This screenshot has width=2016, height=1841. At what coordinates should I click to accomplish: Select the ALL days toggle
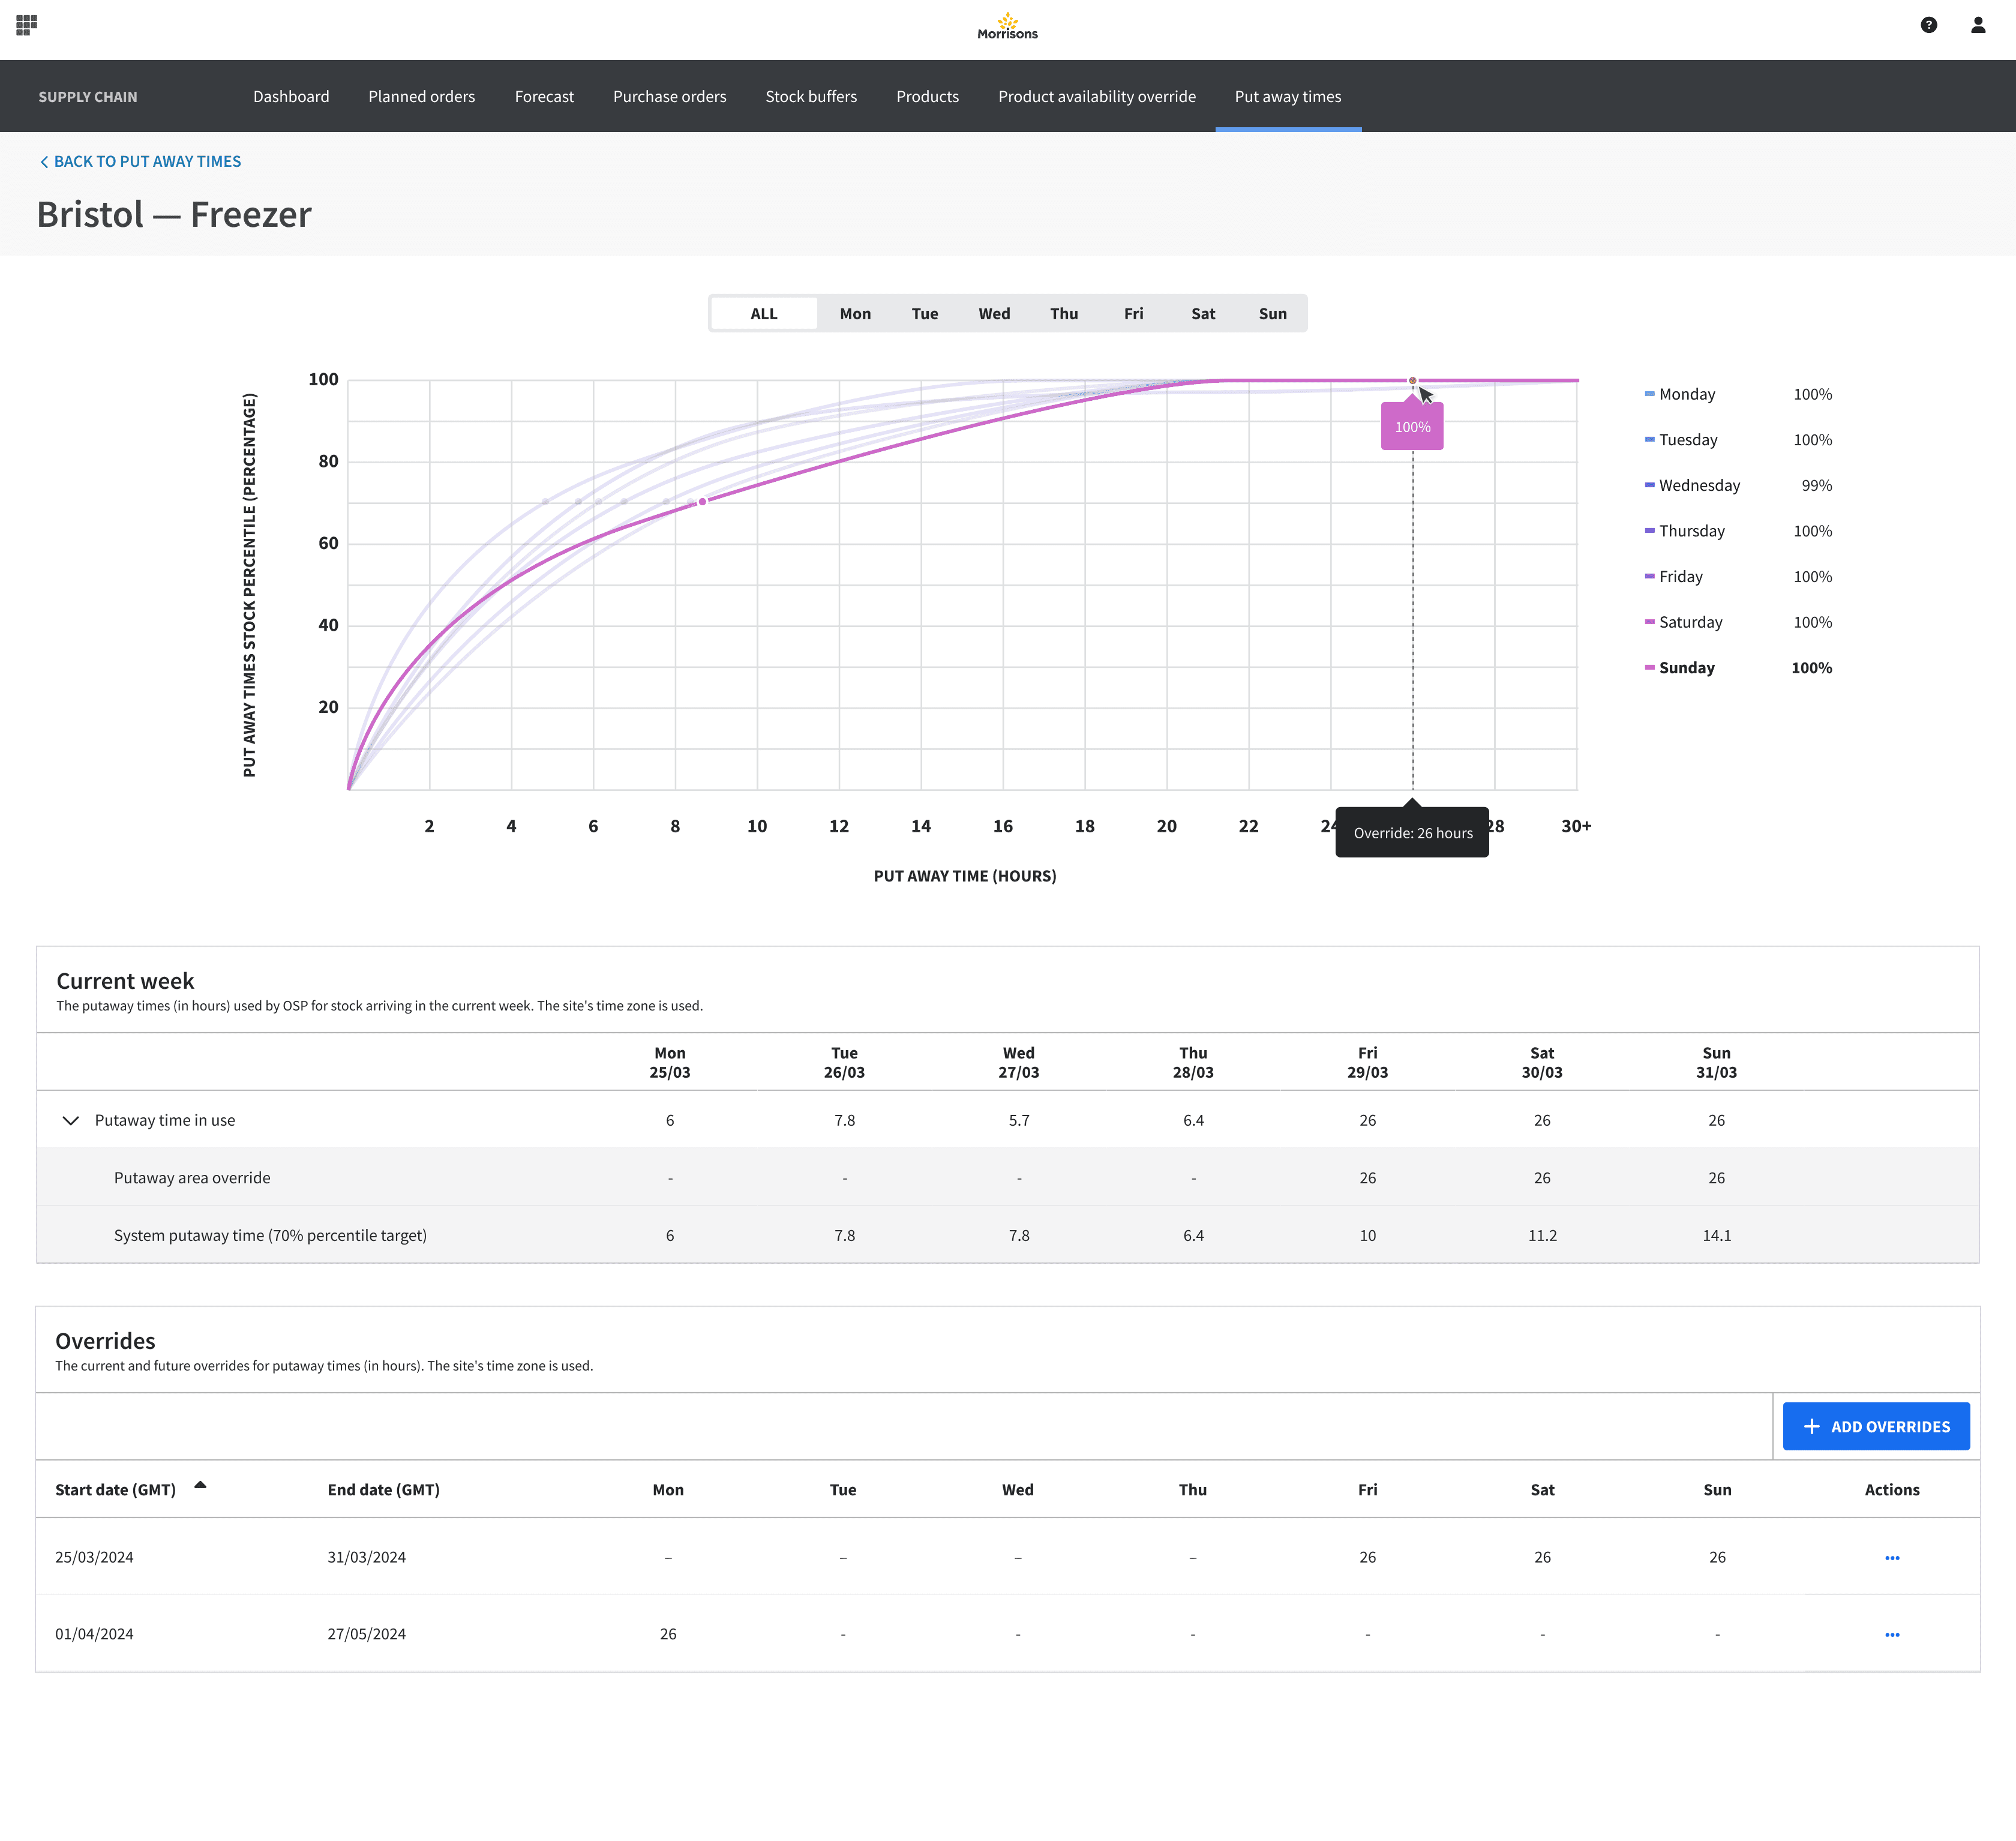pyautogui.click(x=763, y=314)
